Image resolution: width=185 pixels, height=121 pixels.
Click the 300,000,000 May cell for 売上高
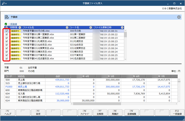click(x=108, y=80)
